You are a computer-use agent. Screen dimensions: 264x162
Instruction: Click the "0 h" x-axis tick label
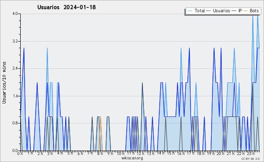[20, 154]
